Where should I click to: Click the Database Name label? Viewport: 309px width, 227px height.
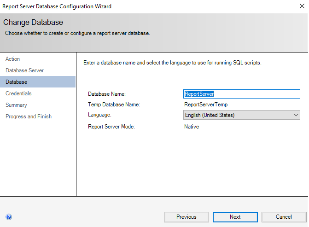coord(107,94)
